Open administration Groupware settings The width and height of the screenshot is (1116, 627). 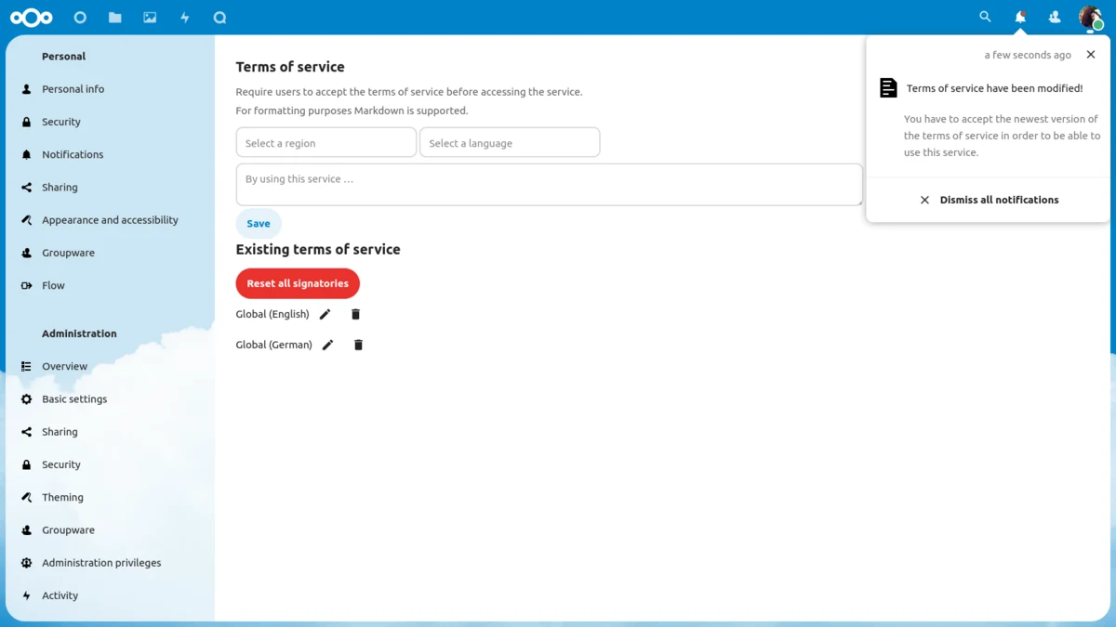coord(110,530)
